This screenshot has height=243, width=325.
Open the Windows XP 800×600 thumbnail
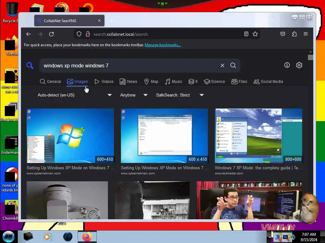(258, 136)
